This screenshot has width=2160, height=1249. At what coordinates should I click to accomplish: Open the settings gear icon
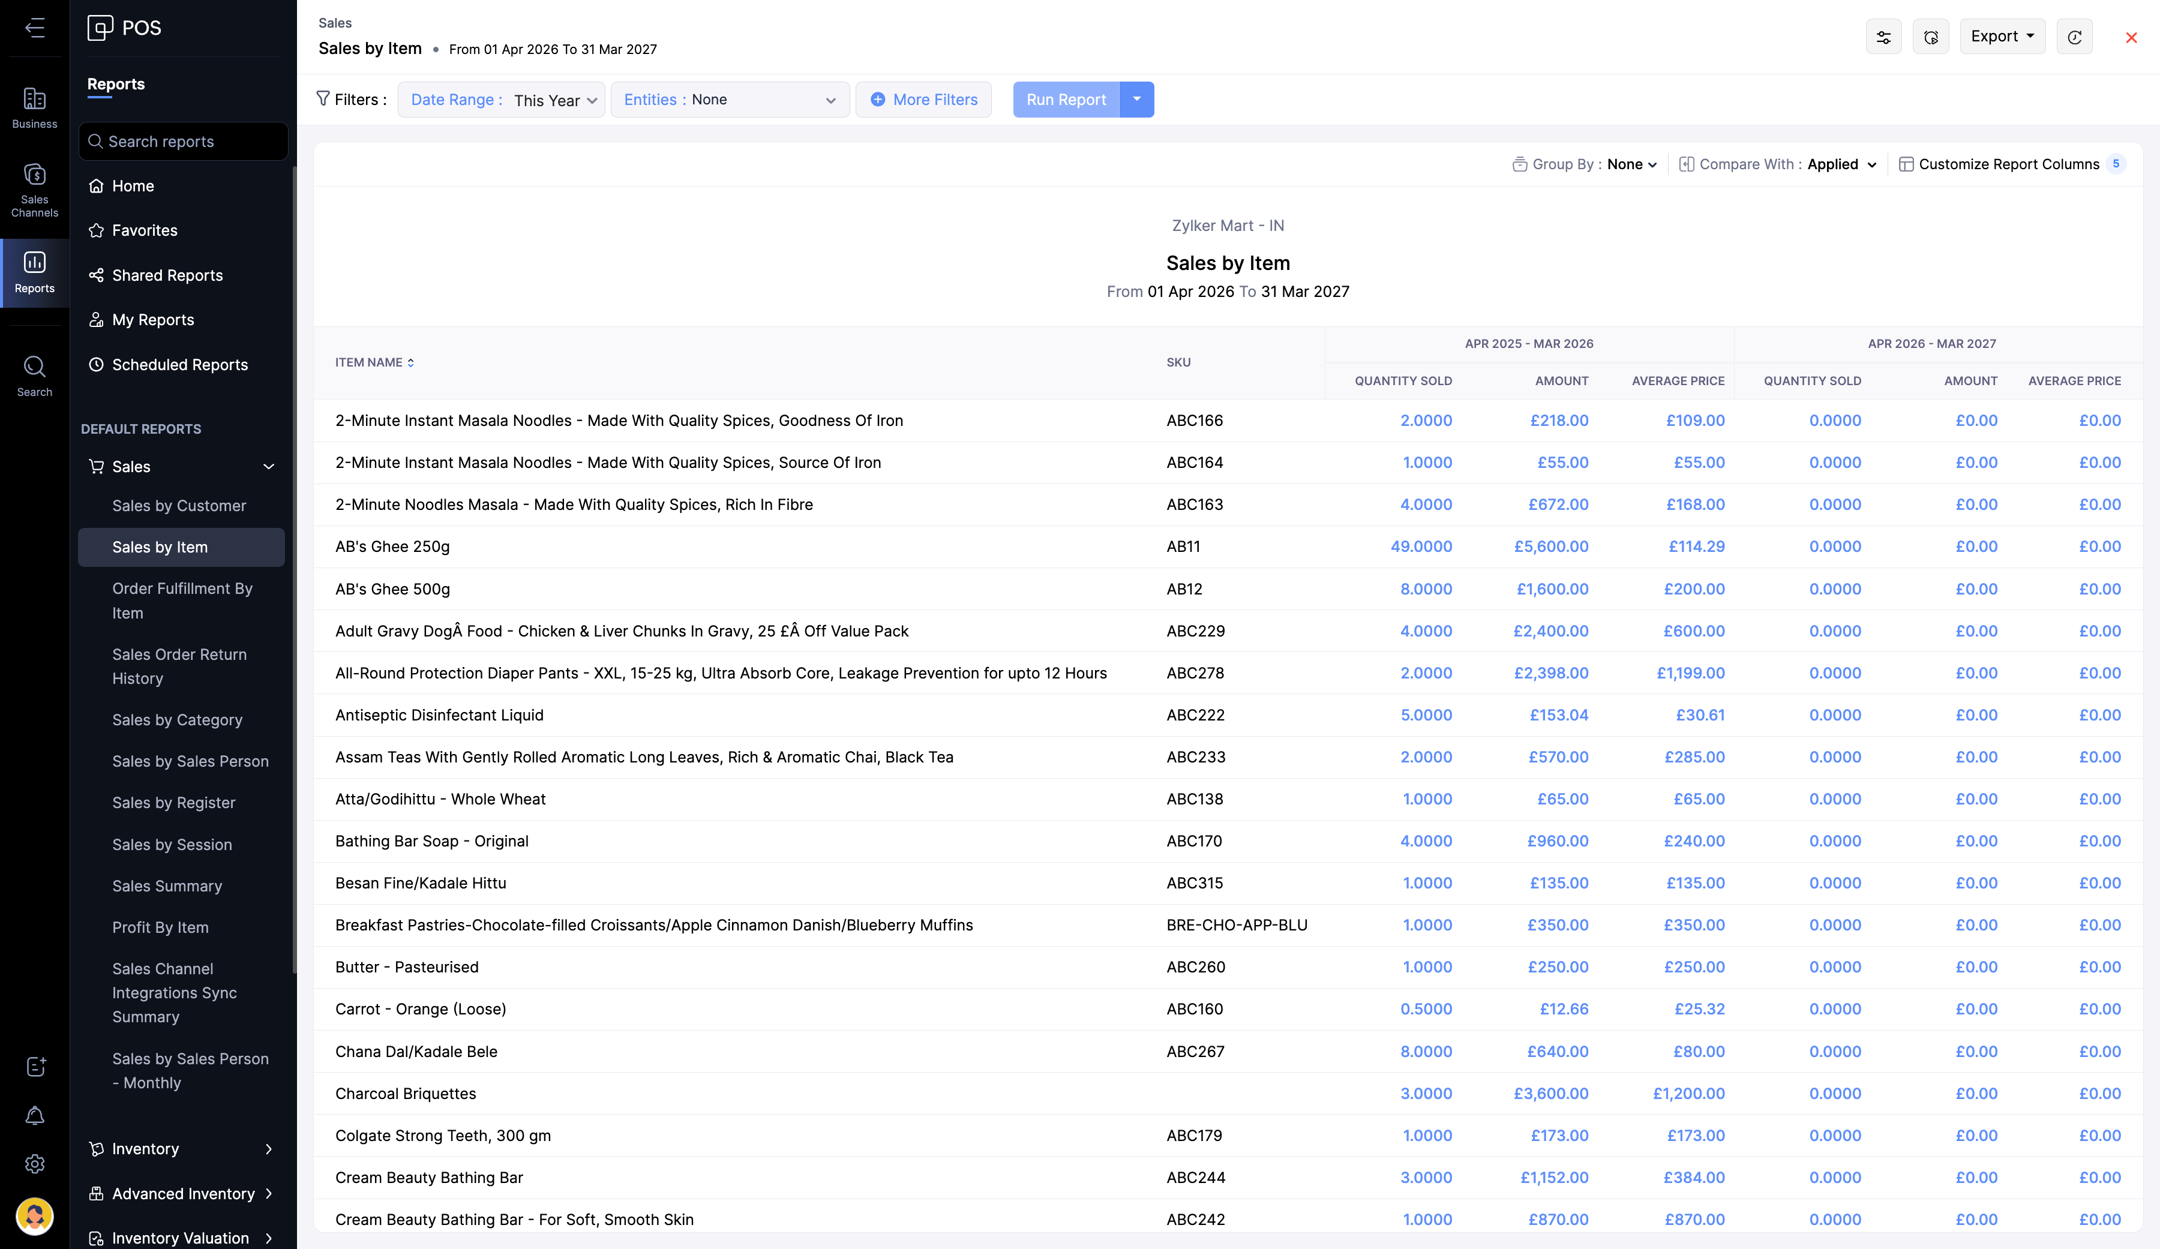(x=34, y=1163)
